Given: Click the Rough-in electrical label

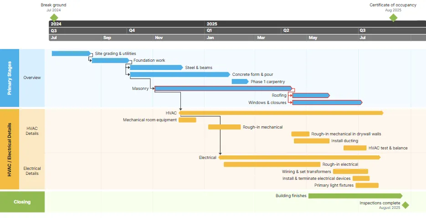Looking at the screenshot, I should (340, 164).
